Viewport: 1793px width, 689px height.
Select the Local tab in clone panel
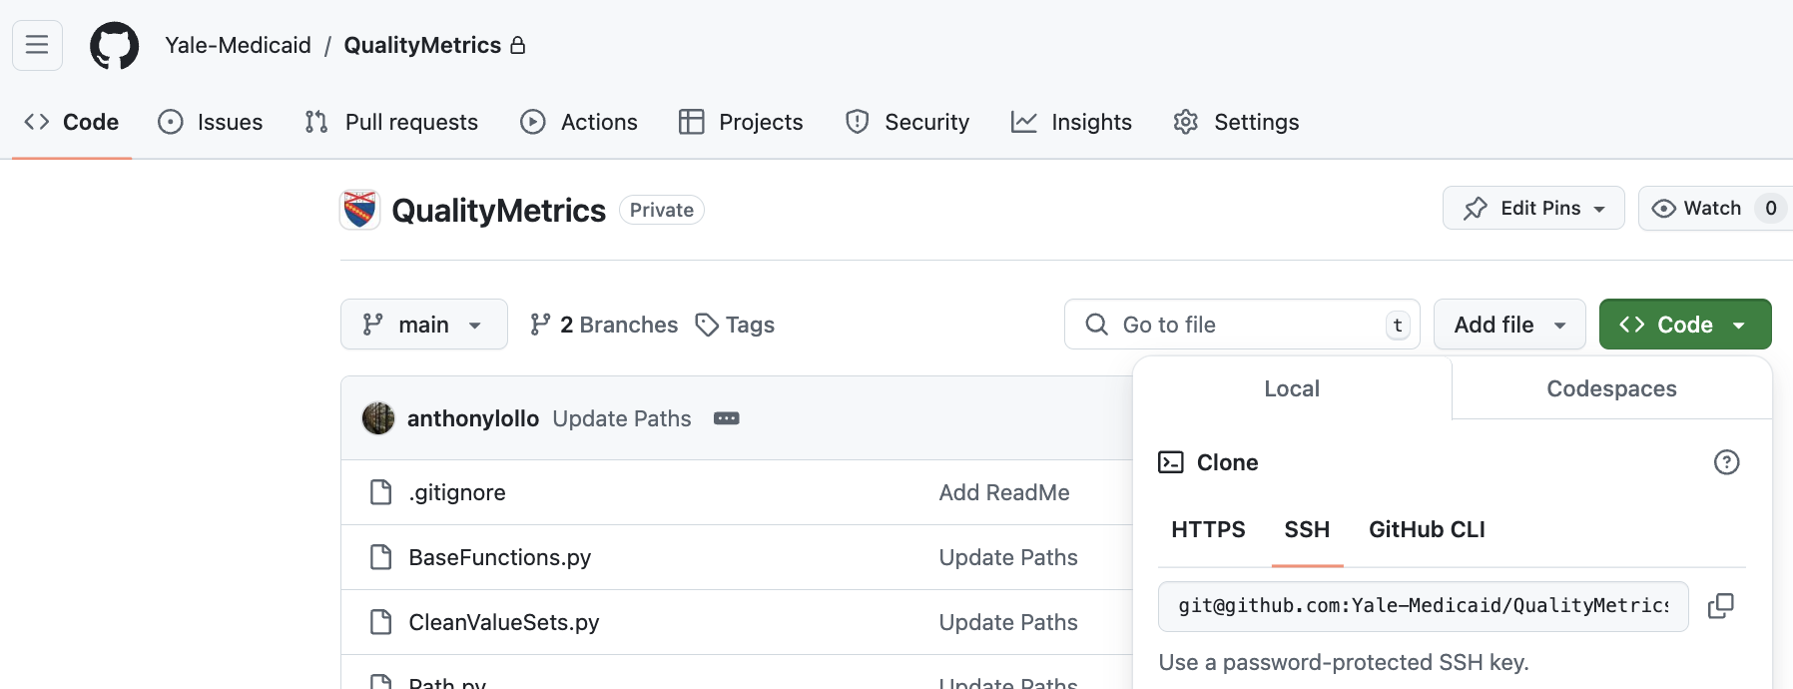click(1292, 388)
